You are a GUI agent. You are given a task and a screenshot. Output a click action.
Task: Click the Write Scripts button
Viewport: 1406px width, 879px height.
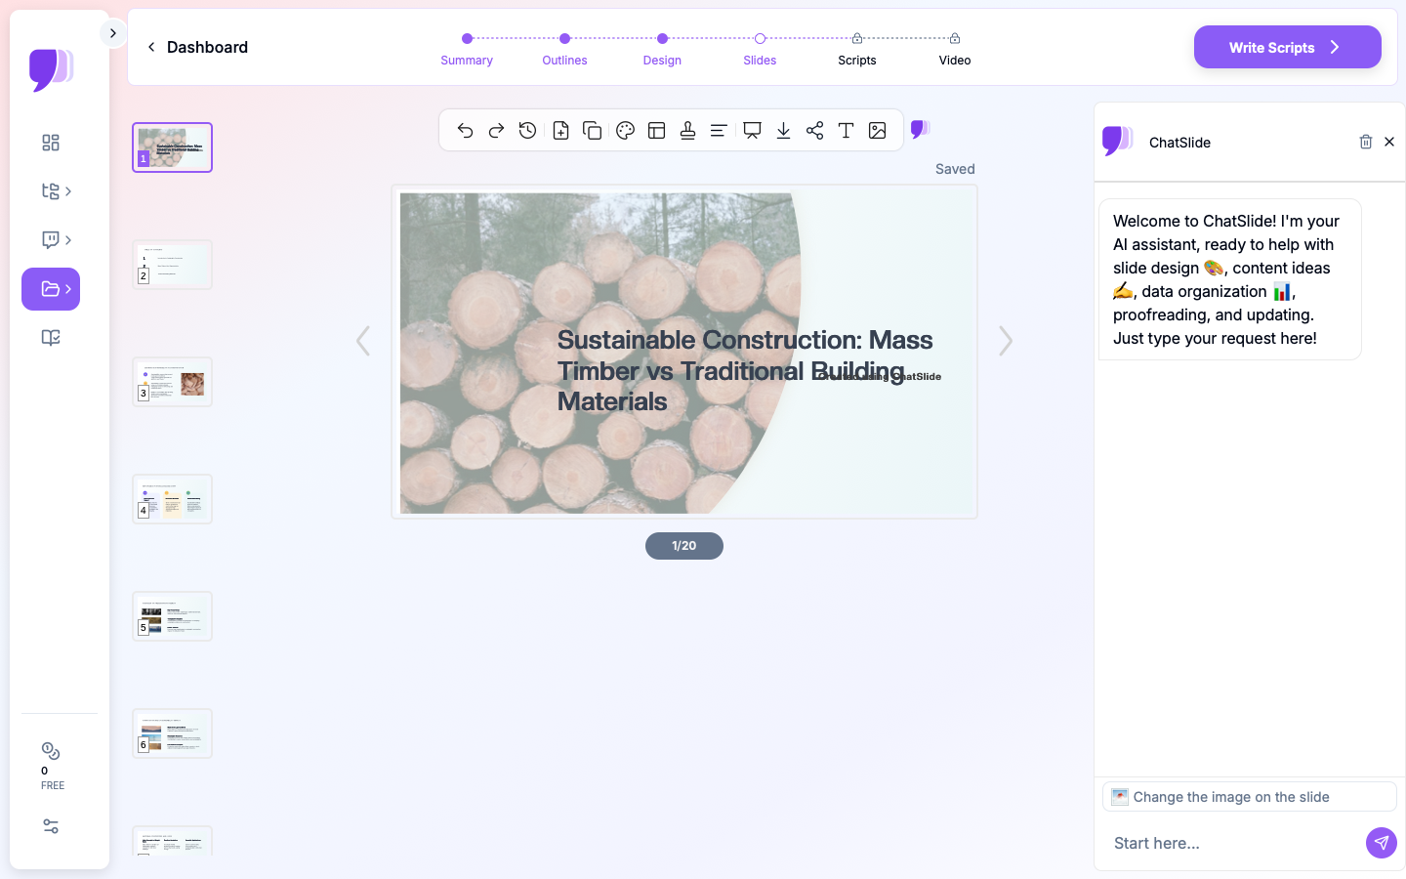click(x=1287, y=47)
